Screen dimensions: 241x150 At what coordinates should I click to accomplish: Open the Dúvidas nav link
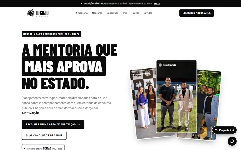[x=148, y=13]
